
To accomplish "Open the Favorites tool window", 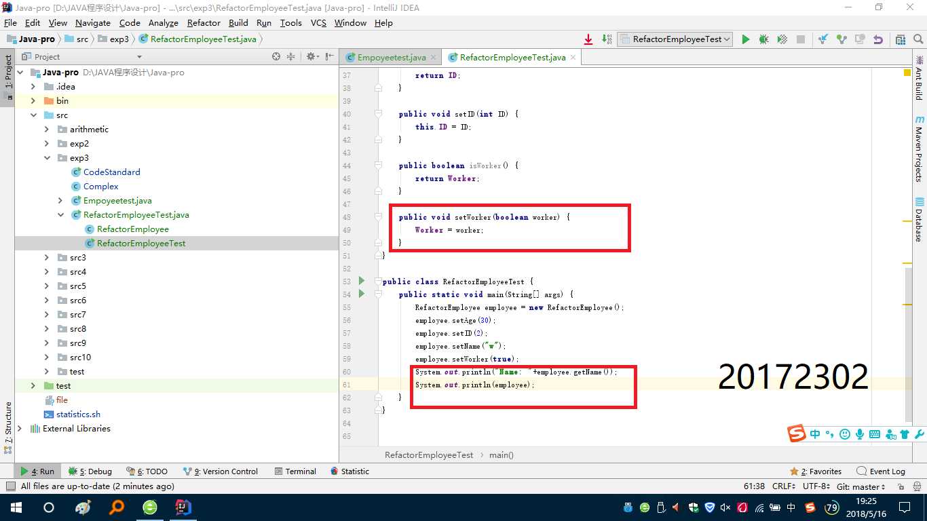I will point(815,471).
